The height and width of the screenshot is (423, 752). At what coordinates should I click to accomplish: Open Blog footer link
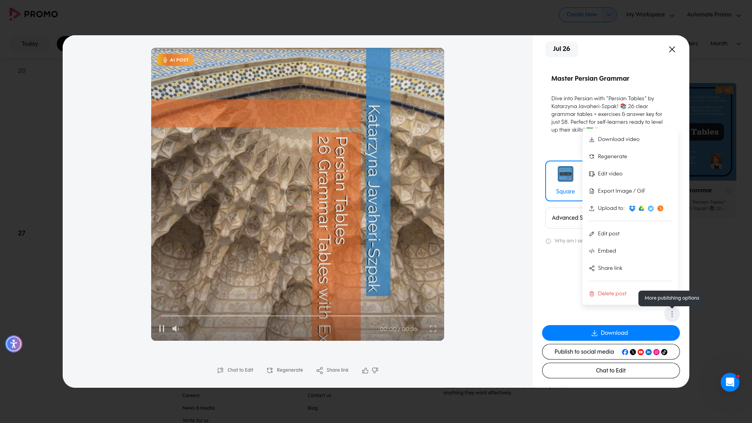(x=313, y=408)
